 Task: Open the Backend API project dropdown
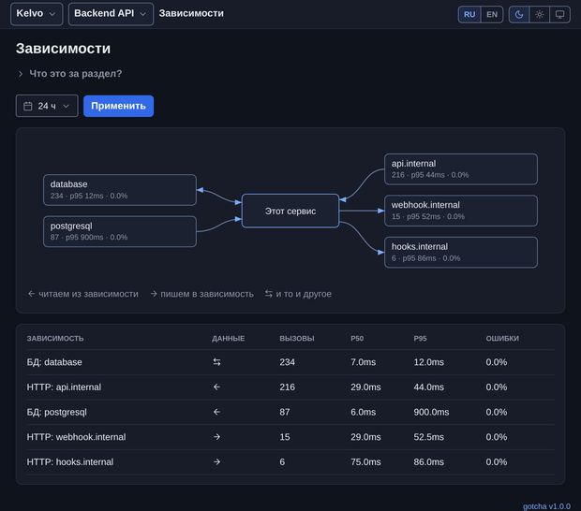click(x=111, y=14)
